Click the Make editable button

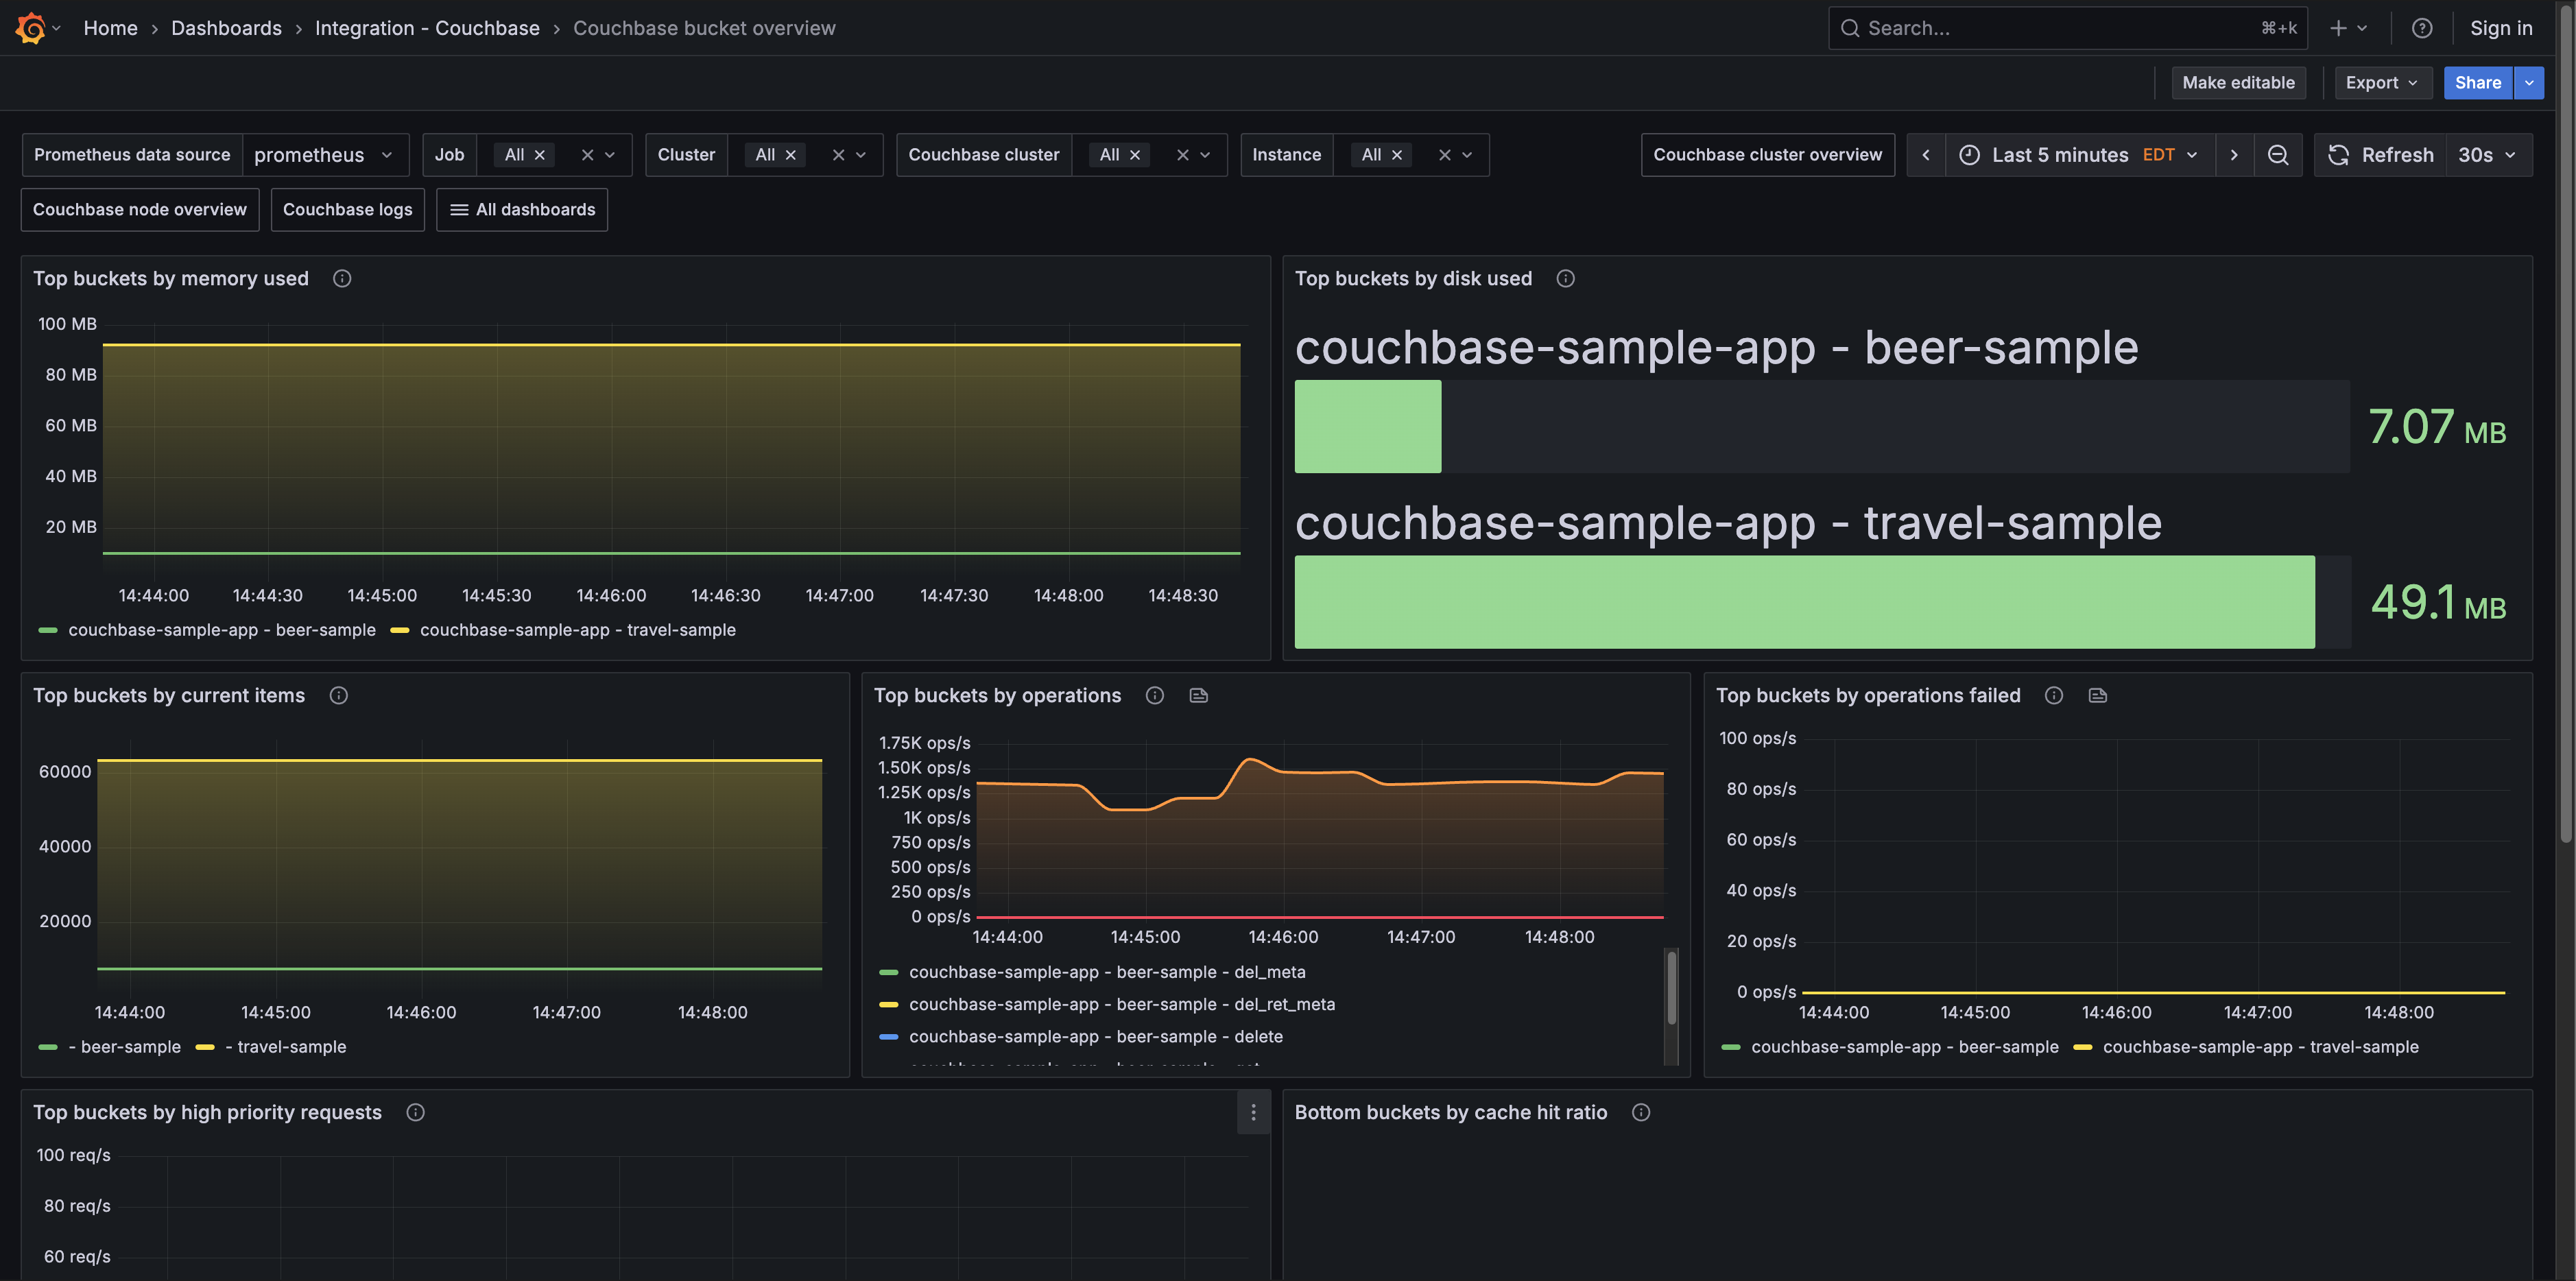pyautogui.click(x=2238, y=83)
